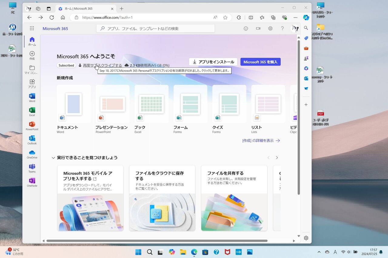The image size is (388, 258).
Task: Click the アプリをインストール button
Action: (x=213, y=62)
